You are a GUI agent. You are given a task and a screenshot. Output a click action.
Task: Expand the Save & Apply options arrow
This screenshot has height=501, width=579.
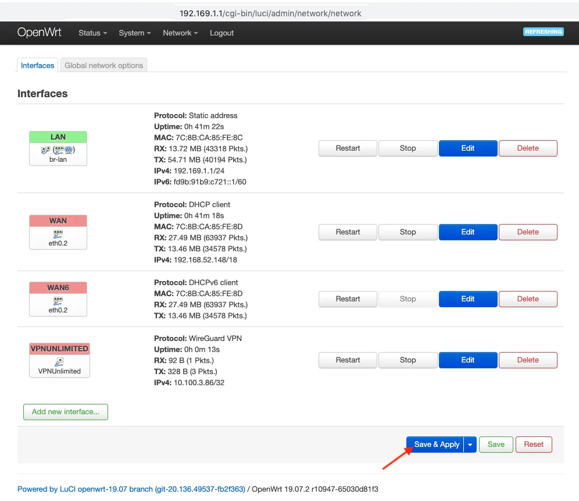coord(470,445)
